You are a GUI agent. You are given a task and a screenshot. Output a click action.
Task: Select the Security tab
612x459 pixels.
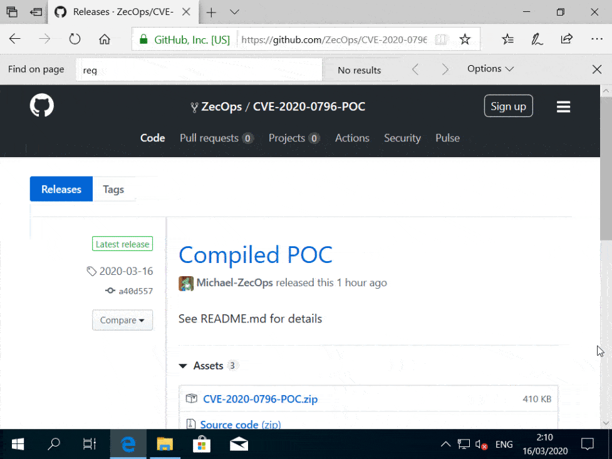[402, 138]
